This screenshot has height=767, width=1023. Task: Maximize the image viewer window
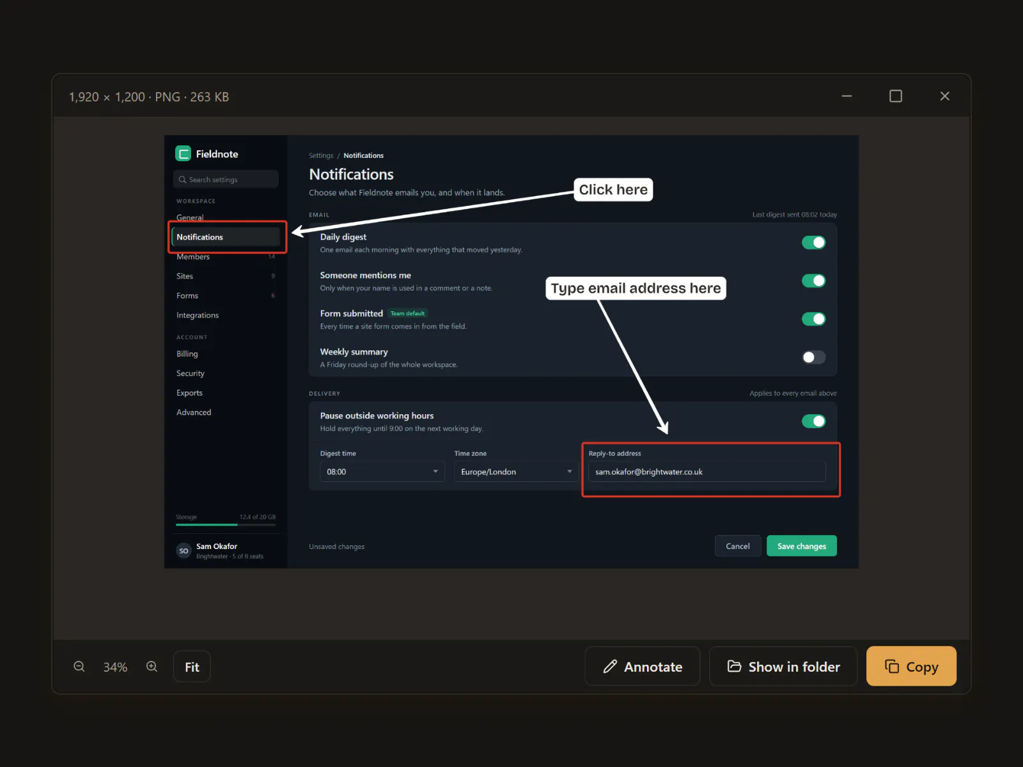point(896,96)
